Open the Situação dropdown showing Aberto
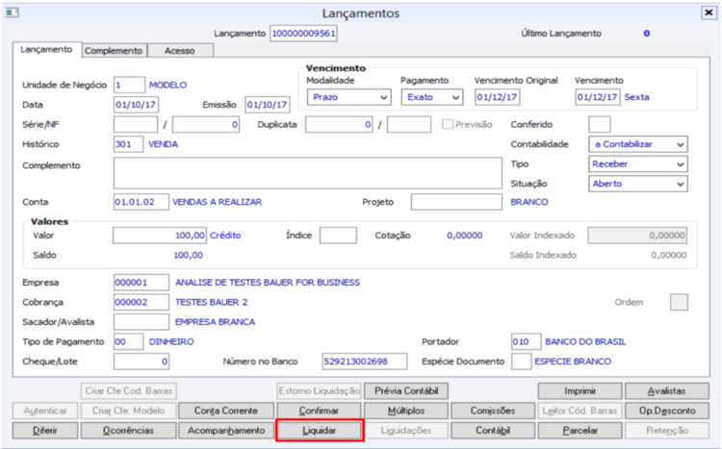Viewport: 722px width, 449px height. [637, 184]
